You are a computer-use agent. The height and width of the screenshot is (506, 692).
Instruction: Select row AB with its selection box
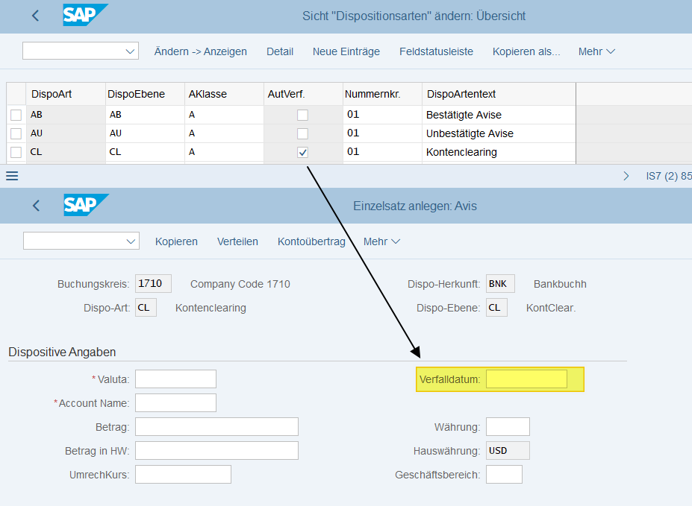coord(16,115)
